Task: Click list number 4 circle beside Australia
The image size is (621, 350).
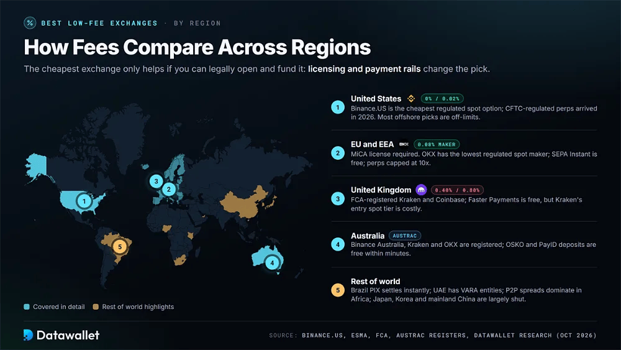Action: click(338, 244)
